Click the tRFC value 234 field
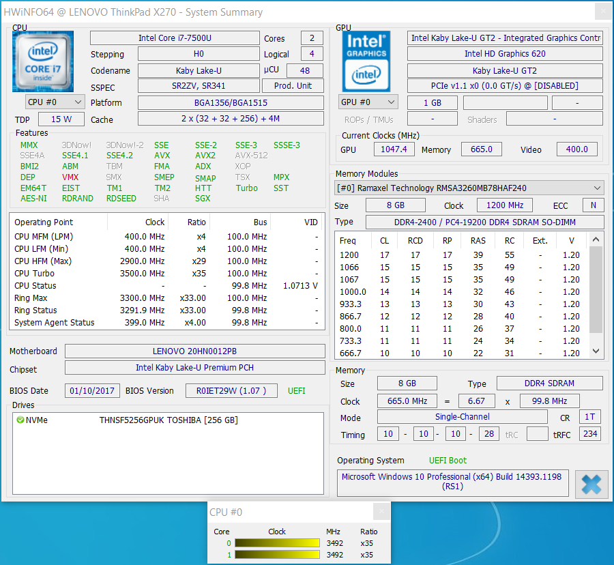 click(589, 434)
